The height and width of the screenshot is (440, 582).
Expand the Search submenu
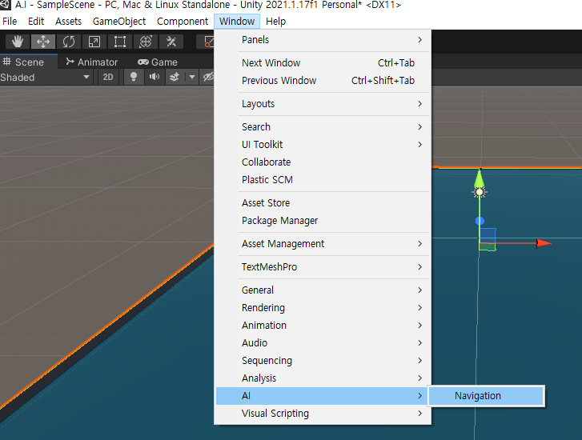(323, 127)
